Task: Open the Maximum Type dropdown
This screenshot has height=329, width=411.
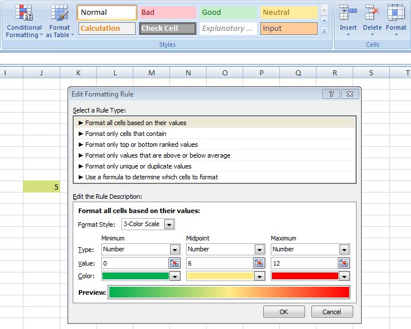Action: (343, 250)
